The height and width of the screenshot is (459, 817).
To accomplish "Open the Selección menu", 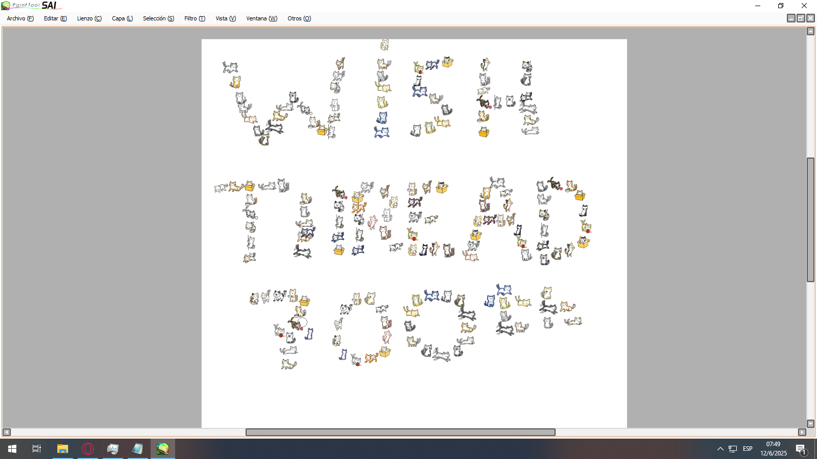I will (158, 18).
